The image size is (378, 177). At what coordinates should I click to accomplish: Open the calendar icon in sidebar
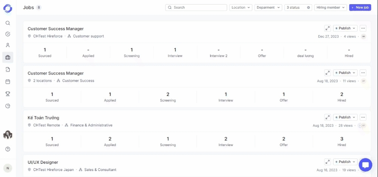pyautogui.click(x=8, y=81)
